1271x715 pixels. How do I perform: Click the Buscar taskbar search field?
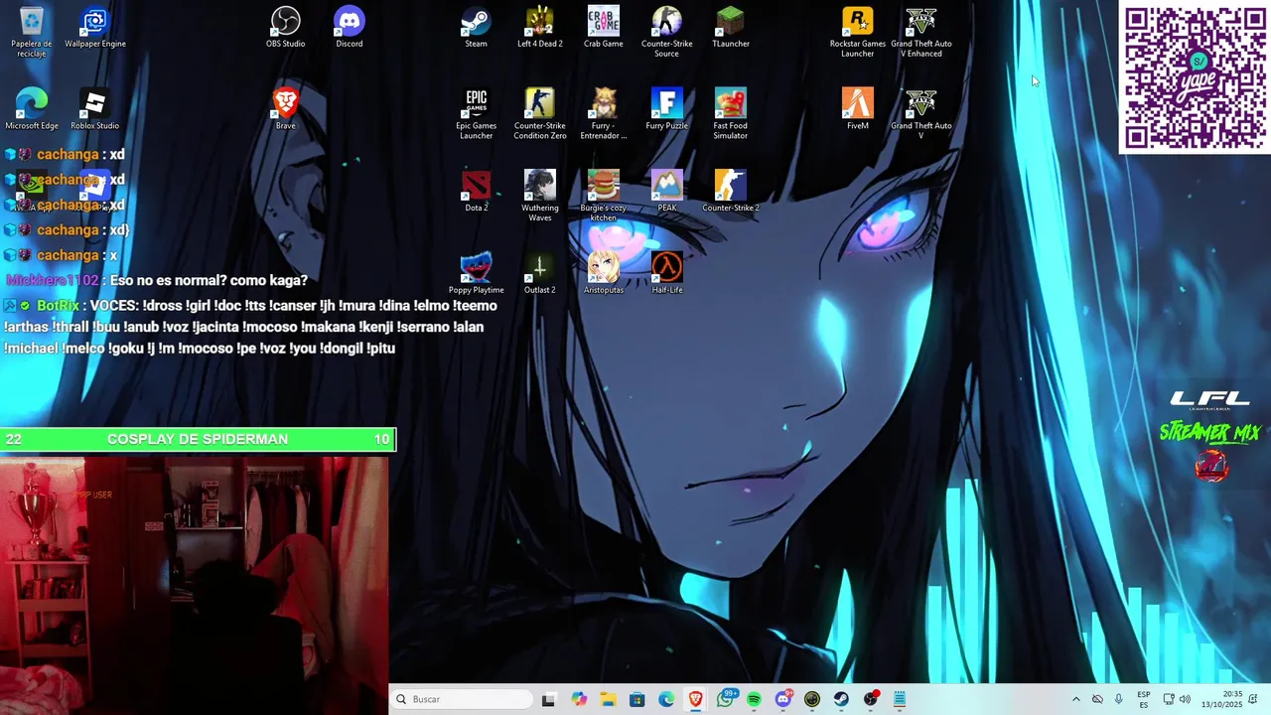[462, 699]
